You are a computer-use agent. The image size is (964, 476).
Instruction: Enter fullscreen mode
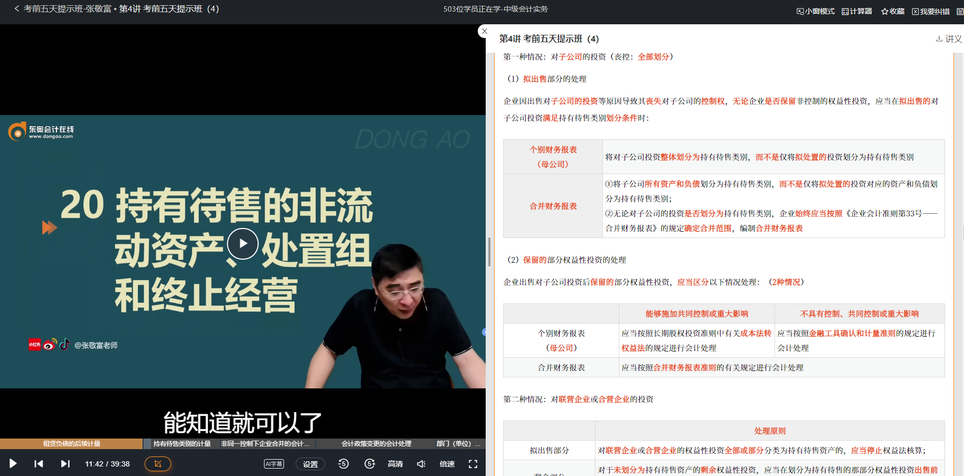(473, 463)
